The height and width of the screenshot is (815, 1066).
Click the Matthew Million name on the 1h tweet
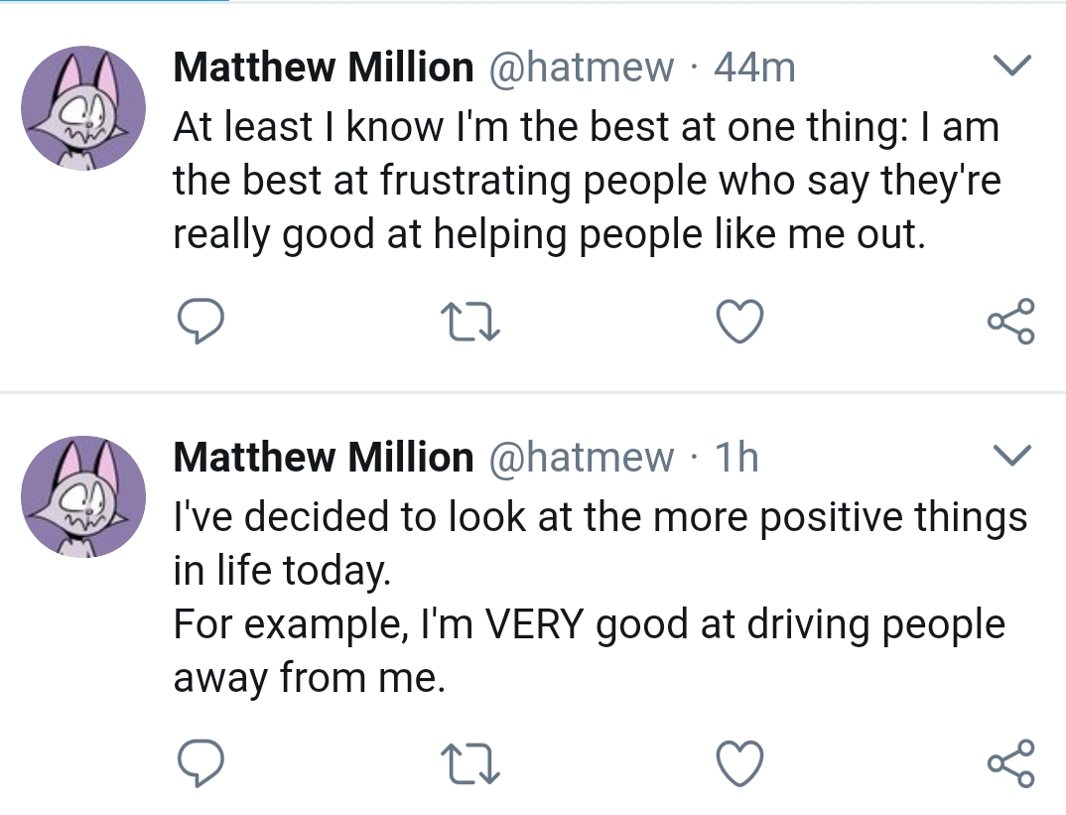[324, 458]
